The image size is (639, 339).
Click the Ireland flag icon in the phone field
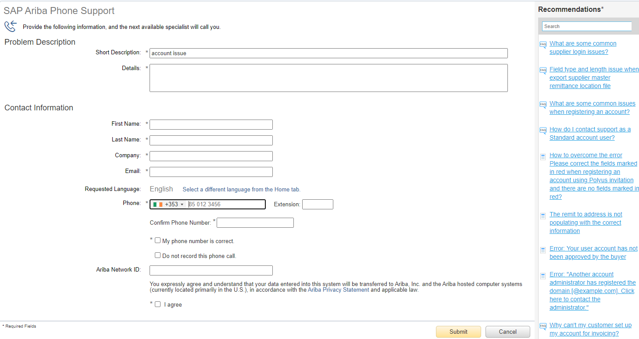coord(158,205)
